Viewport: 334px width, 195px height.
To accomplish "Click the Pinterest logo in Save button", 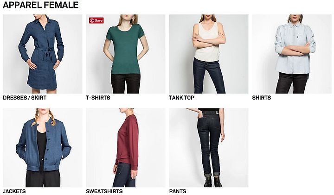I will (x=92, y=20).
